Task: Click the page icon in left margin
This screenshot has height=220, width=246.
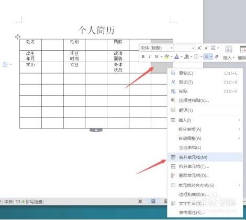Action: click(5, 65)
